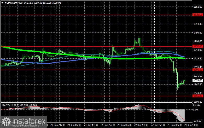Click the MACD scale value 11.133
The image size is (204, 128).
pos(197,105)
